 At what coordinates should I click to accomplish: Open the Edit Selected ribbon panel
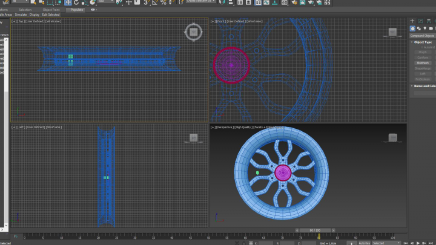[51, 15]
